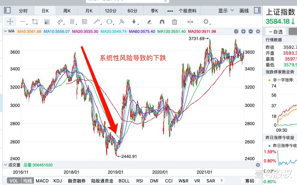Select the W&R indicator
297x185 pixels.
pyautogui.click(x=183, y=181)
